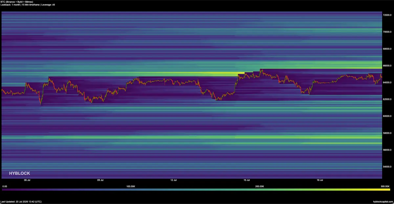The height and width of the screenshot is (204, 394).
Task: Select the 09 Jul date marker
Action: (100, 180)
